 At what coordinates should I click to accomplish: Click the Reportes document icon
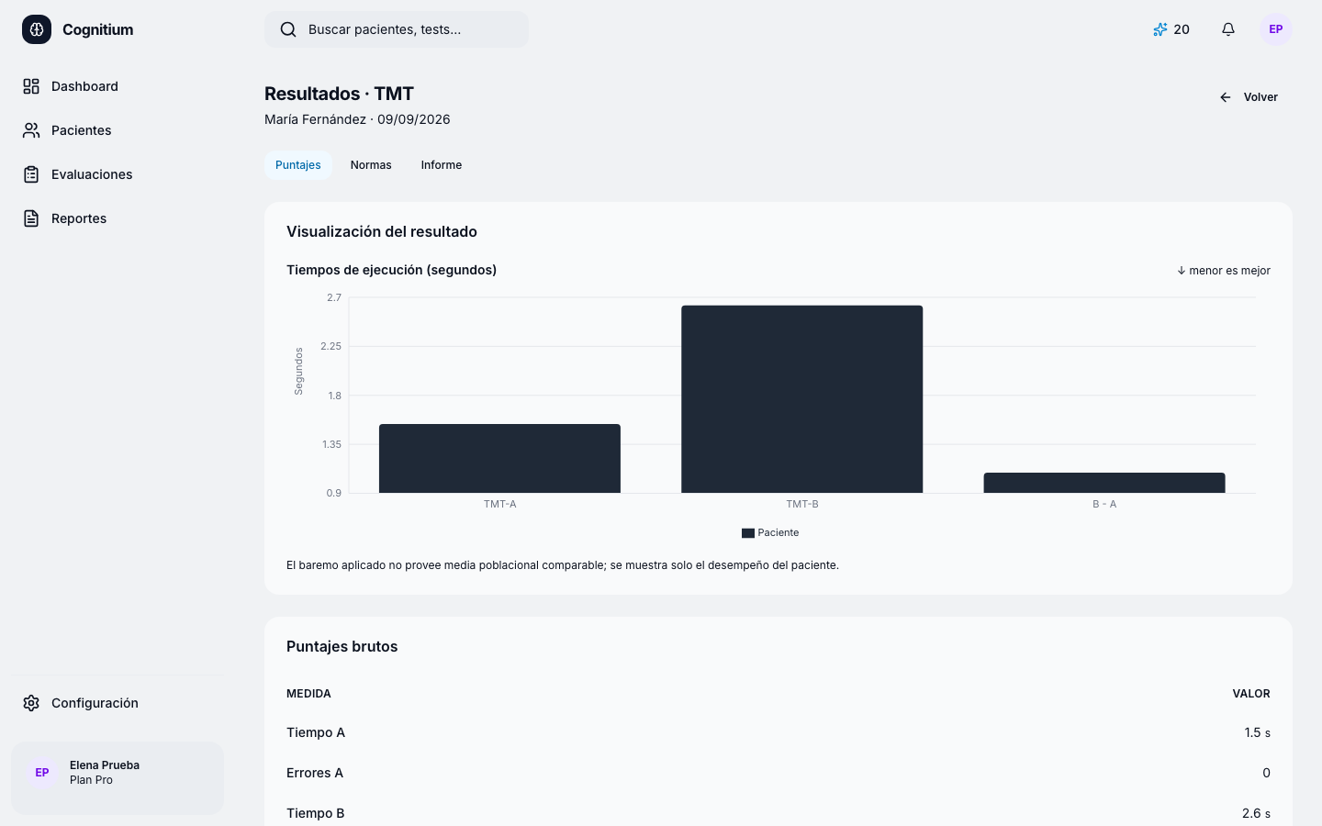point(31,218)
